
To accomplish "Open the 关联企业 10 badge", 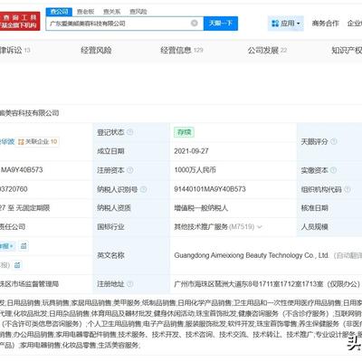I will pos(38,141).
